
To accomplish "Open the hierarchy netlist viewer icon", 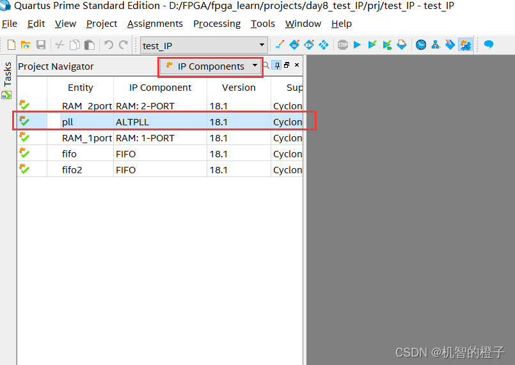I will [x=436, y=45].
